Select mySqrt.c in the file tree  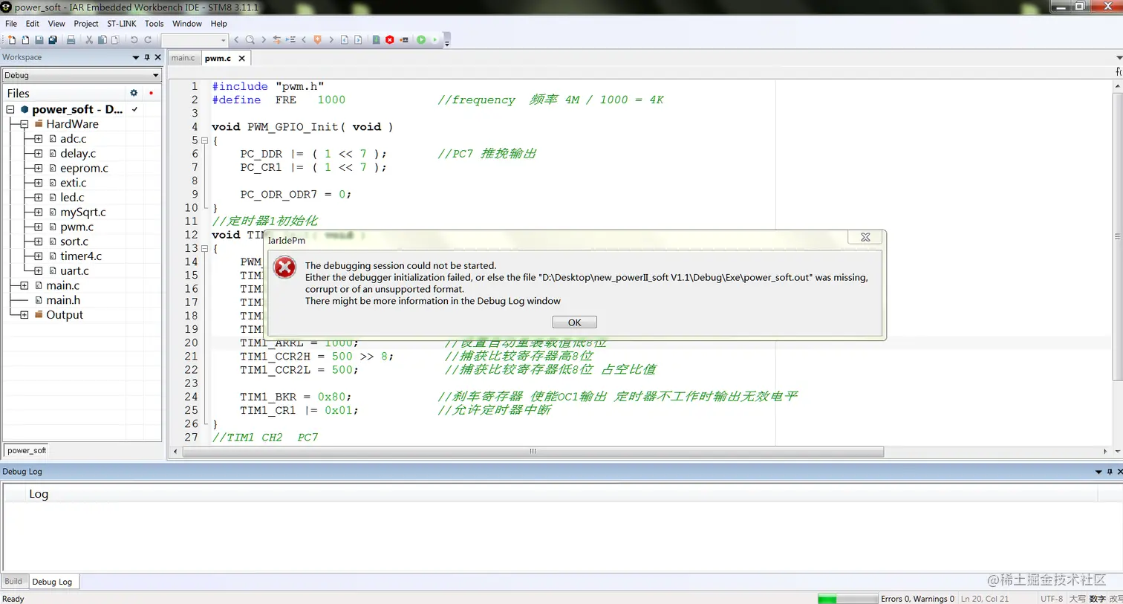[83, 212]
